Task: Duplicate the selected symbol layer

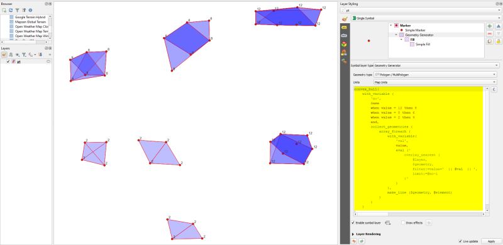Action: coord(490,41)
